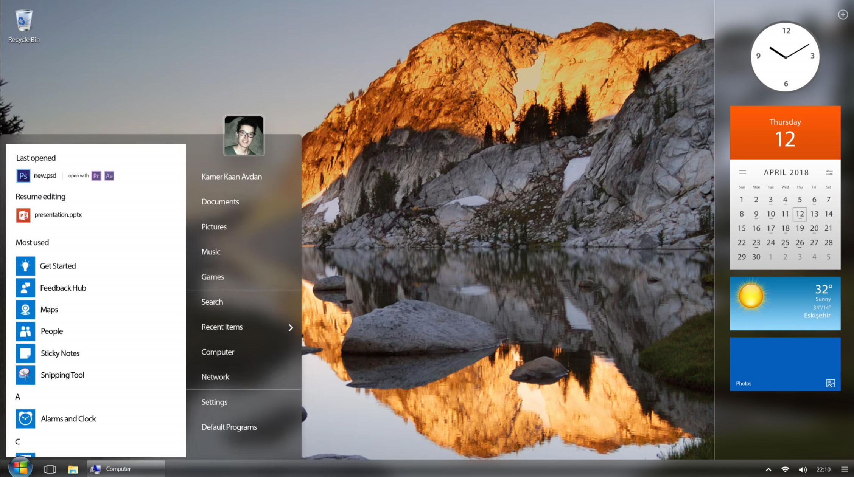The height and width of the screenshot is (477, 854).
Task: Click the Alarms and Clock app icon
Action: 25,418
